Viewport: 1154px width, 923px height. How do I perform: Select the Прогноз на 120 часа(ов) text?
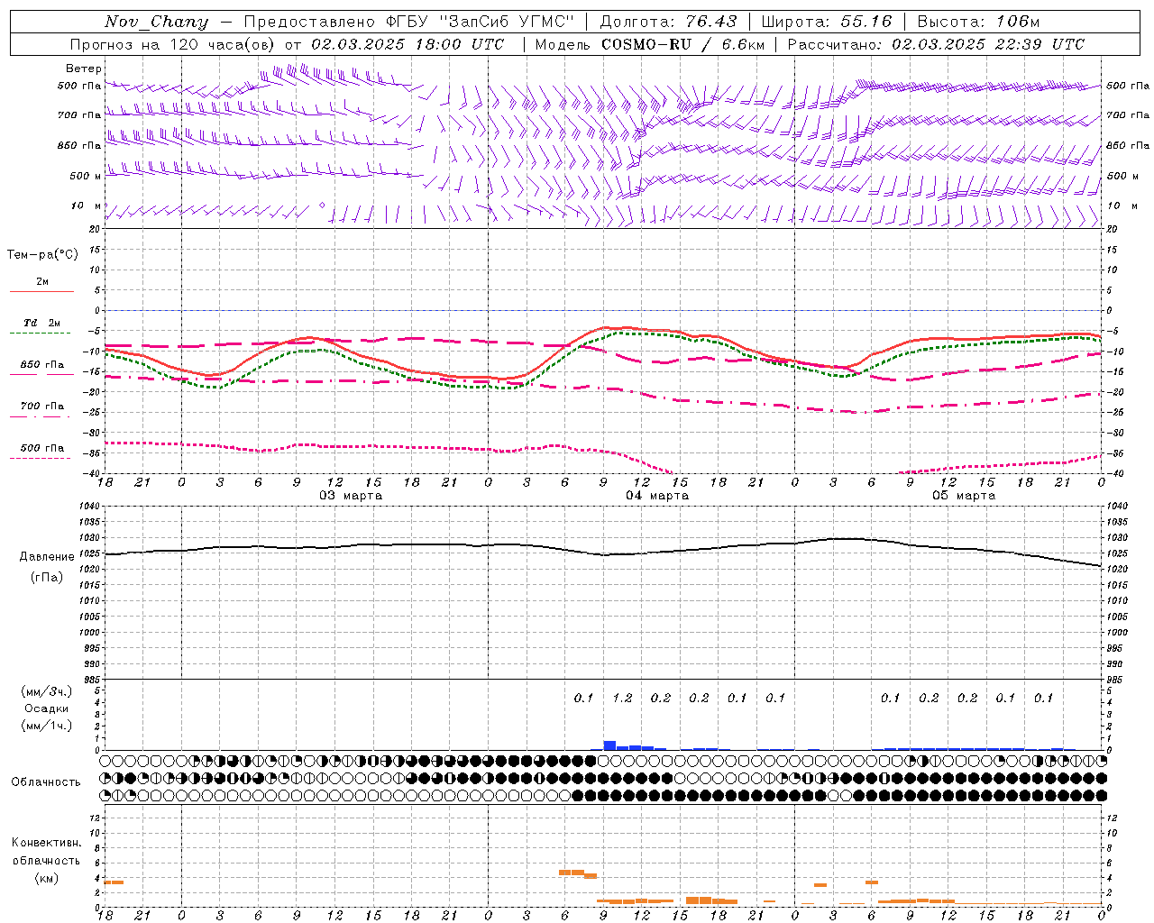tap(173, 44)
